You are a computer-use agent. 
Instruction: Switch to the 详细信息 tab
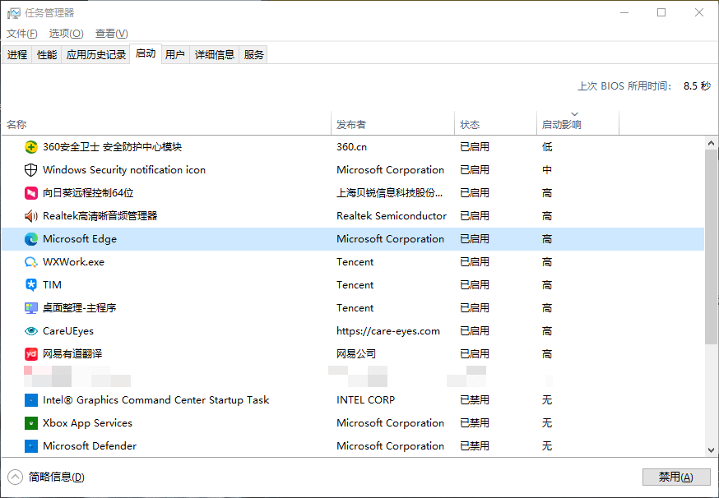tap(214, 54)
